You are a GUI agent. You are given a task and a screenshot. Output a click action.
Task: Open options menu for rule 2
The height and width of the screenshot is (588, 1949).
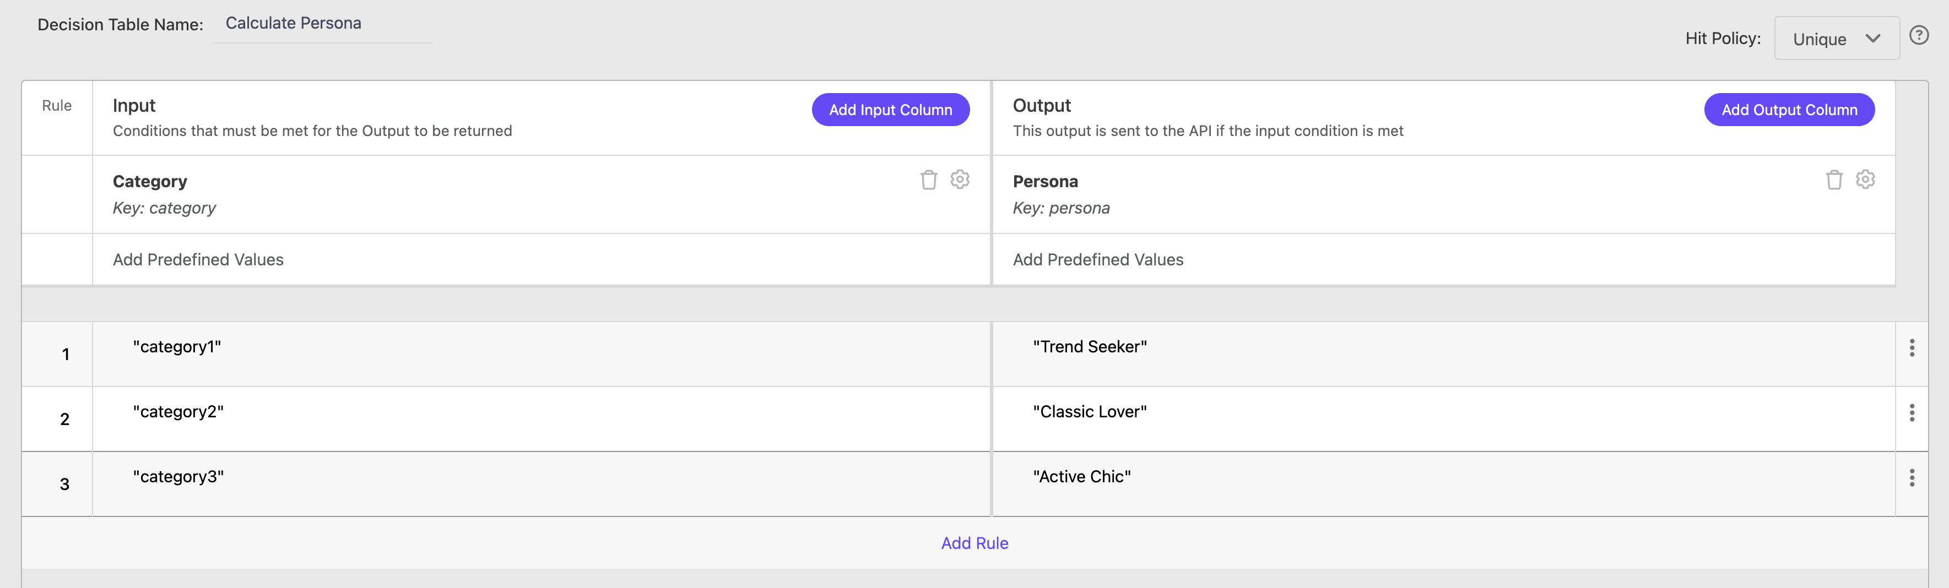tap(1911, 413)
